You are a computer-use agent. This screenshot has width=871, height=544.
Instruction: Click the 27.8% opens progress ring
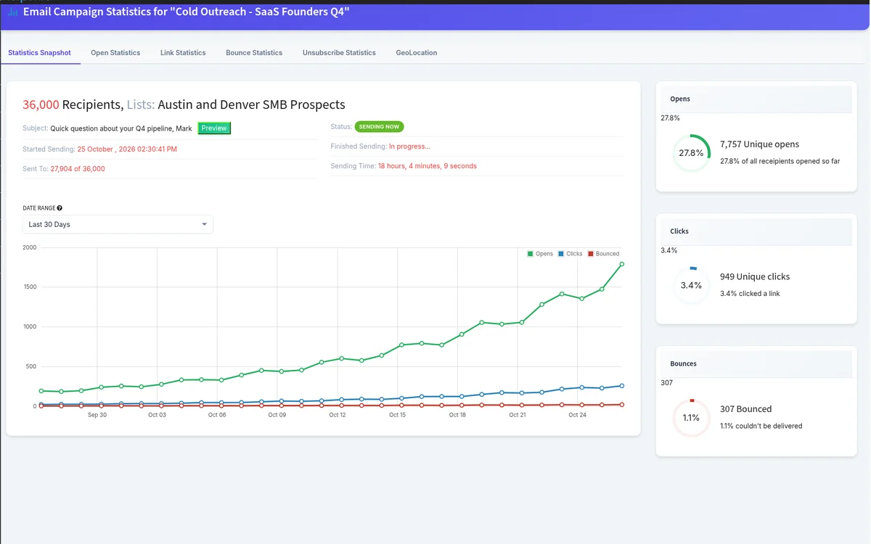point(691,153)
